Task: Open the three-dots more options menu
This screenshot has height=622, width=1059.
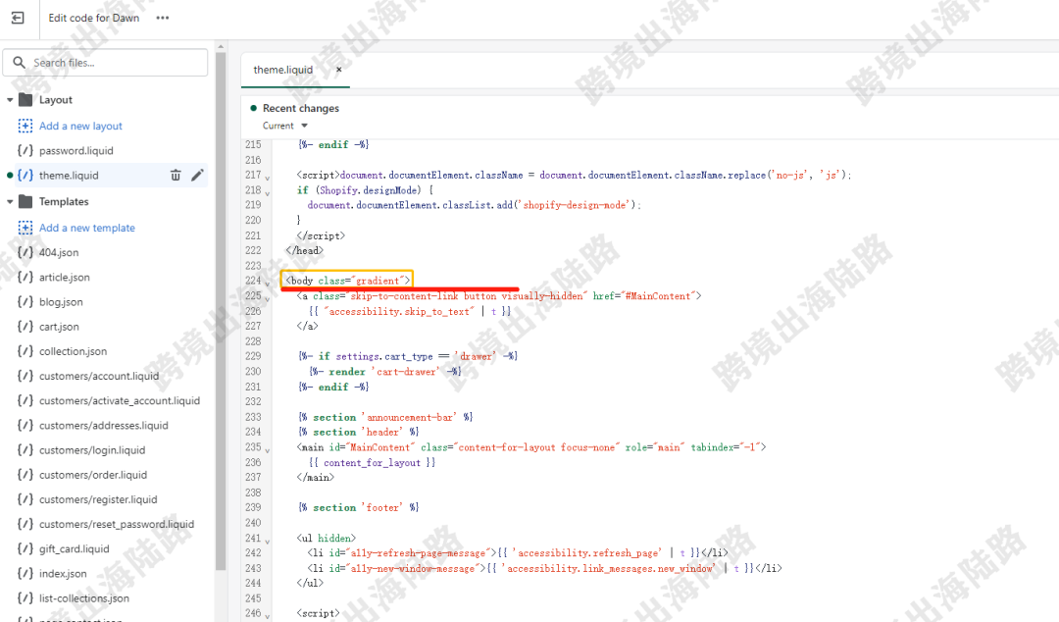Action: 162,18
